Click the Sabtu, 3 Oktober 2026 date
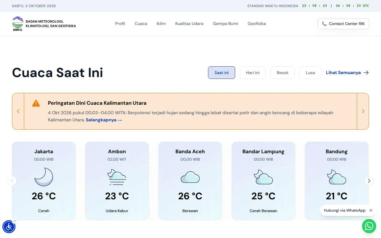 34,6
